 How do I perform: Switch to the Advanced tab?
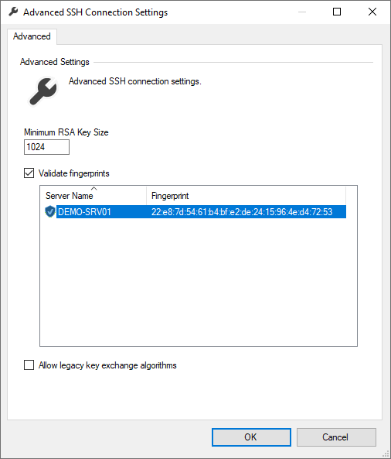tap(32, 36)
